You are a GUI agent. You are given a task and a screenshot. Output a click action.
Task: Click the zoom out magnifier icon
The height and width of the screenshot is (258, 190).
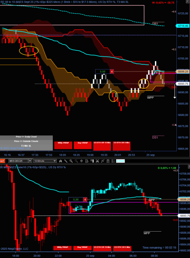point(76,161)
